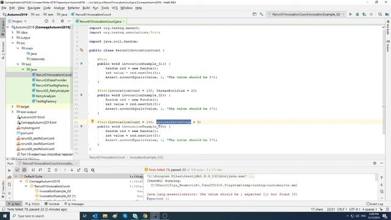391x220 pixels.
Task: Open project structure icon at toolbar far right
Action: point(387,15)
